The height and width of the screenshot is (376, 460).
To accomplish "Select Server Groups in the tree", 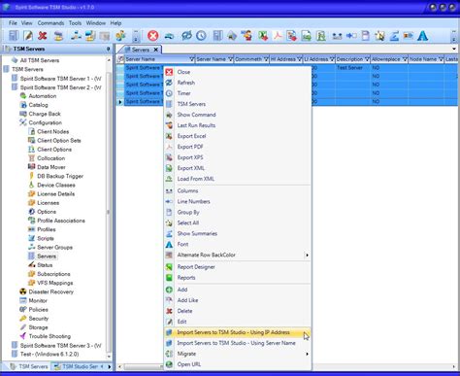I will point(54,247).
